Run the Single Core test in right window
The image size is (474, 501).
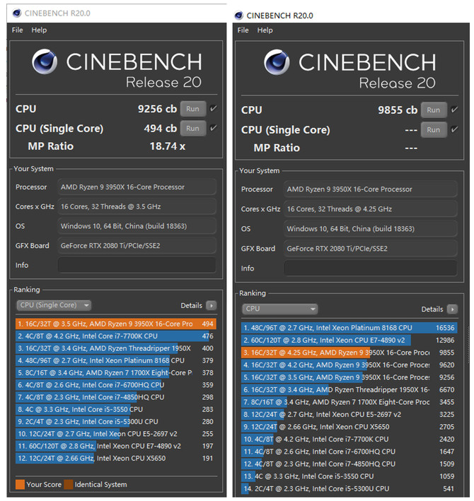[433, 129]
